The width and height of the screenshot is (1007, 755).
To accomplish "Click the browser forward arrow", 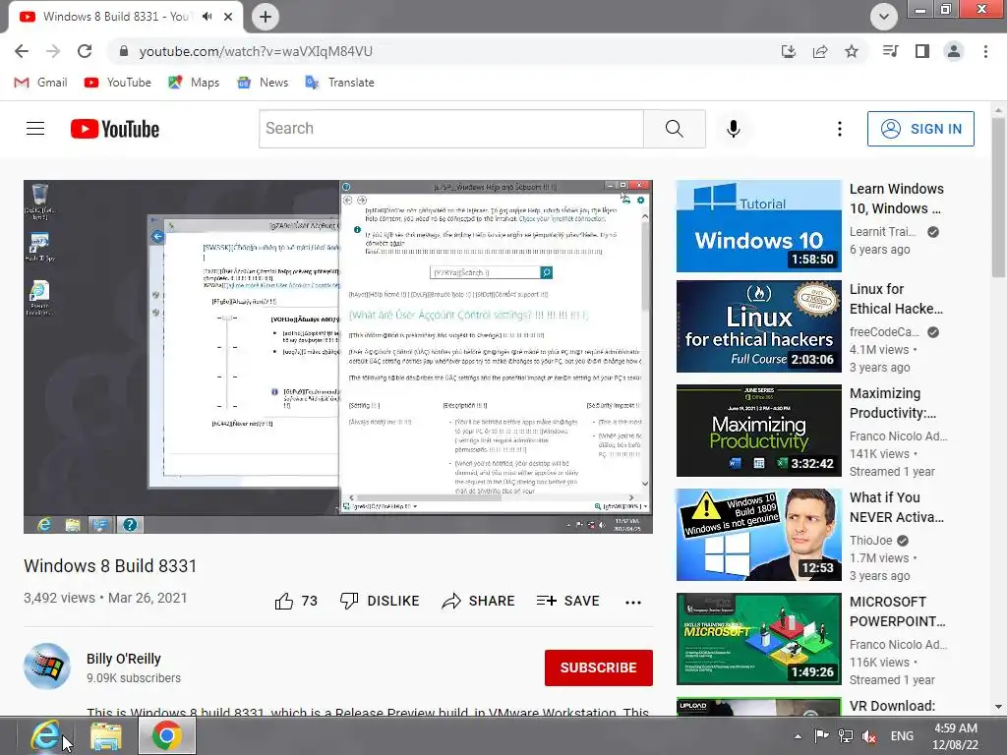I will (x=53, y=51).
